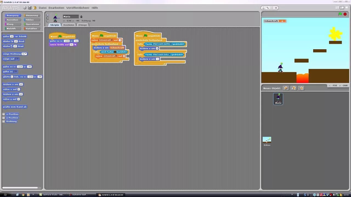The height and width of the screenshot is (197, 351).
Task: Select the Mario sprite thumbnail
Action: click(278, 99)
